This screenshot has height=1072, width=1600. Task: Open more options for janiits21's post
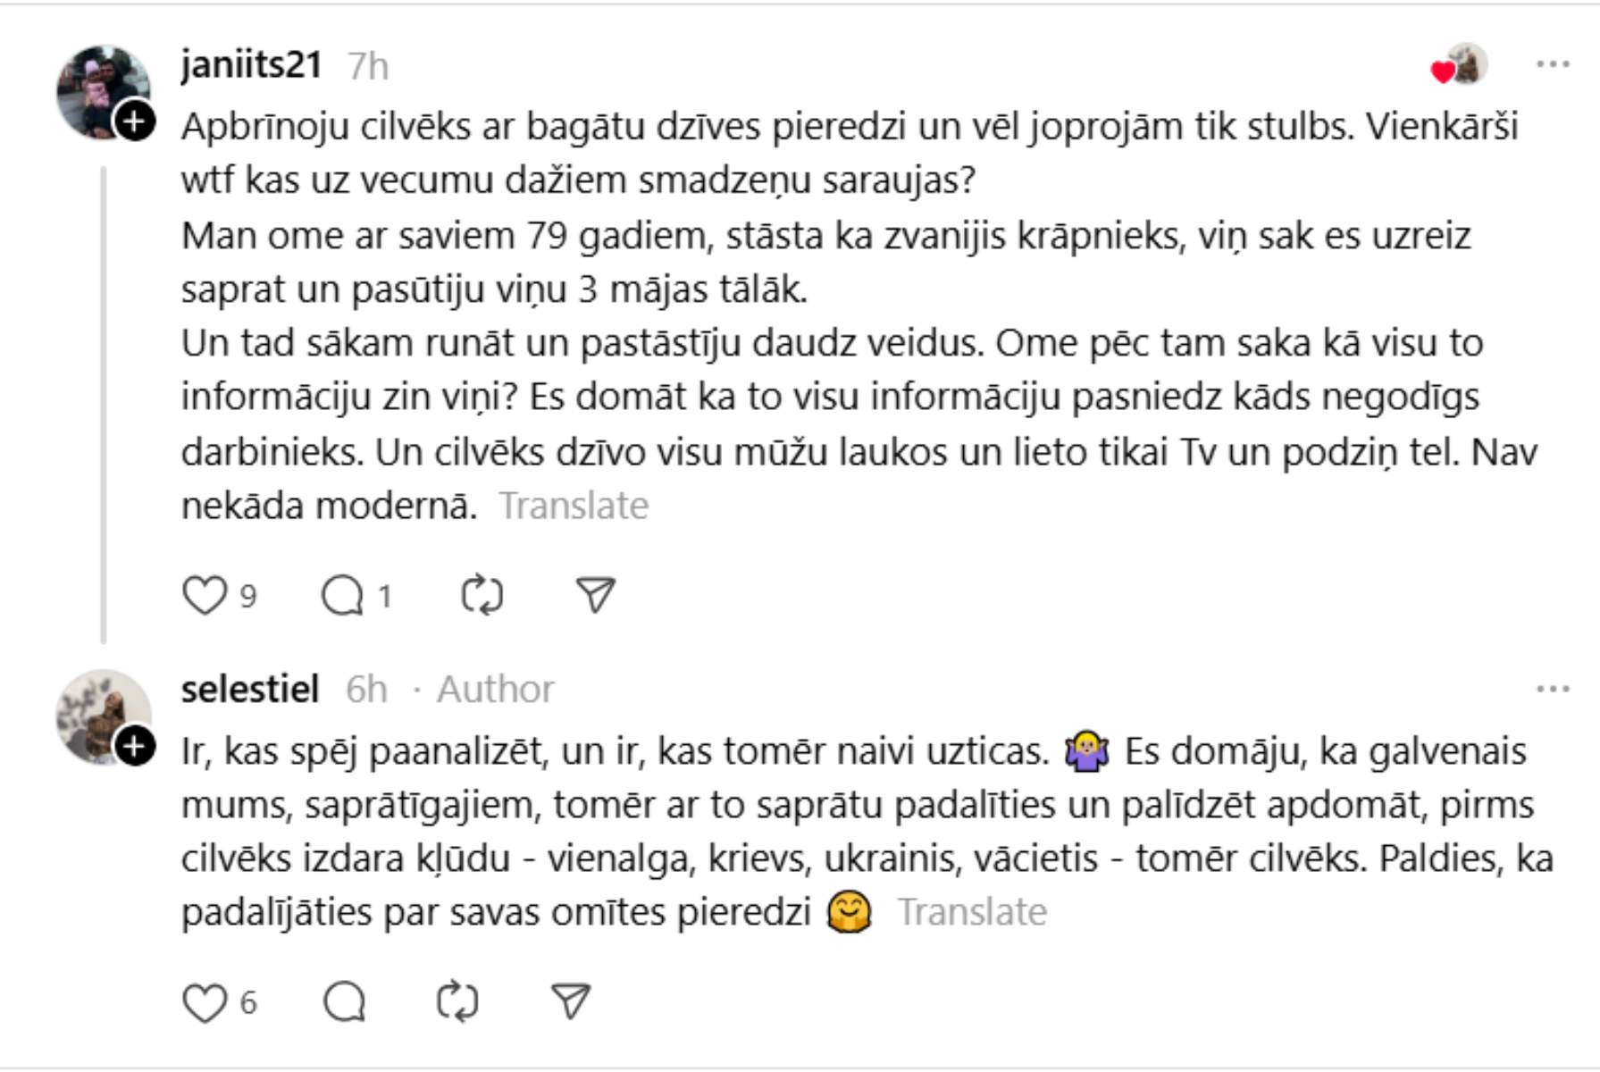(x=1553, y=64)
